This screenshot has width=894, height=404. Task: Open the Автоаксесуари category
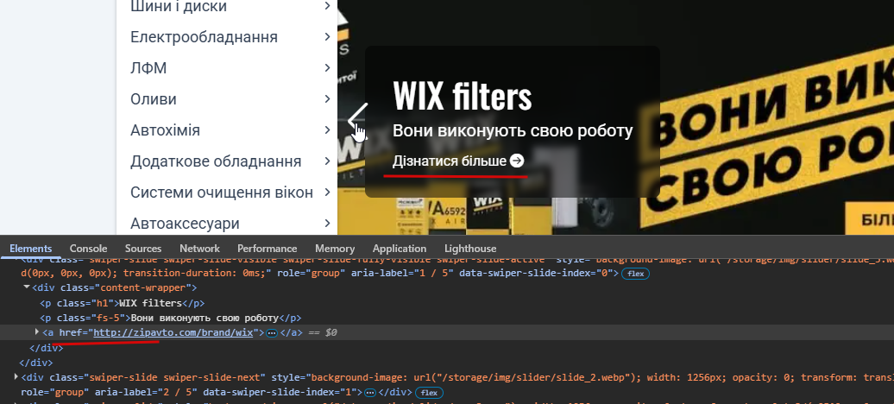click(185, 224)
